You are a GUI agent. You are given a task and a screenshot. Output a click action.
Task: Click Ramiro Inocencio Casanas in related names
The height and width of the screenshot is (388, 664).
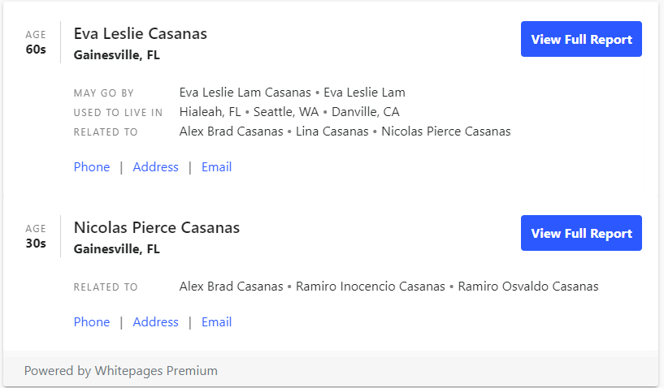click(x=370, y=287)
